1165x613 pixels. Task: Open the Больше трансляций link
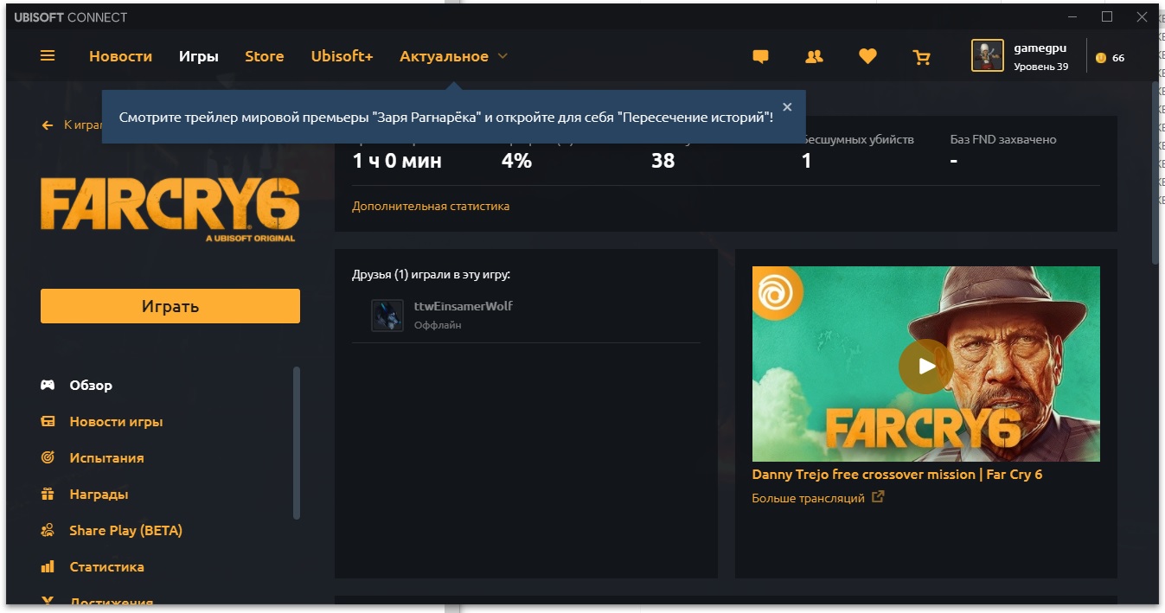click(809, 498)
